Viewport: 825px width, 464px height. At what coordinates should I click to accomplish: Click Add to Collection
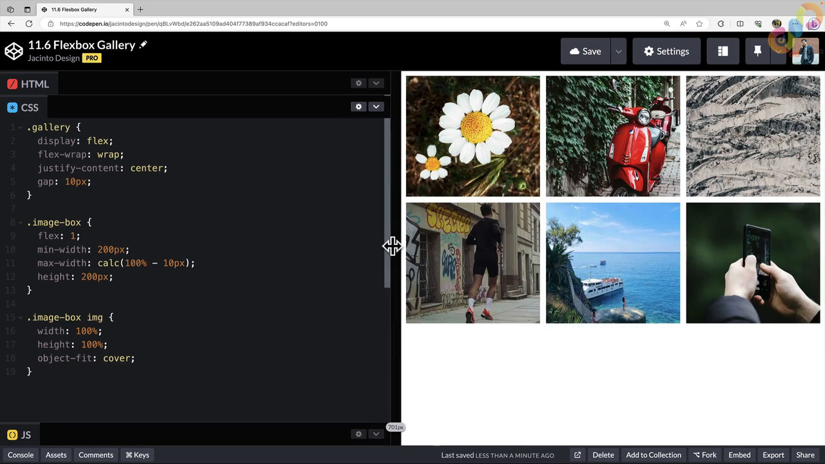pyautogui.click(x=654, y=455)
